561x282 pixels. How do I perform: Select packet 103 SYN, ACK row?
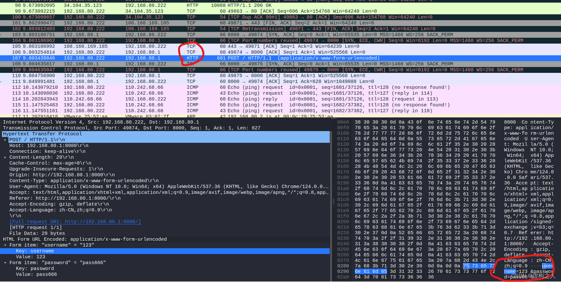tap(280, 34)
